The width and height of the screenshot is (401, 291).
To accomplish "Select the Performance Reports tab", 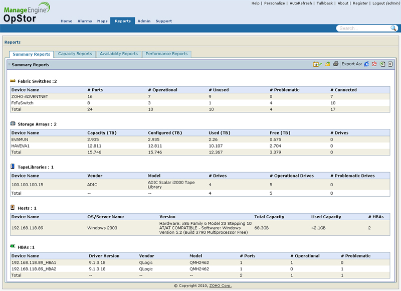I will click(166, 54).
